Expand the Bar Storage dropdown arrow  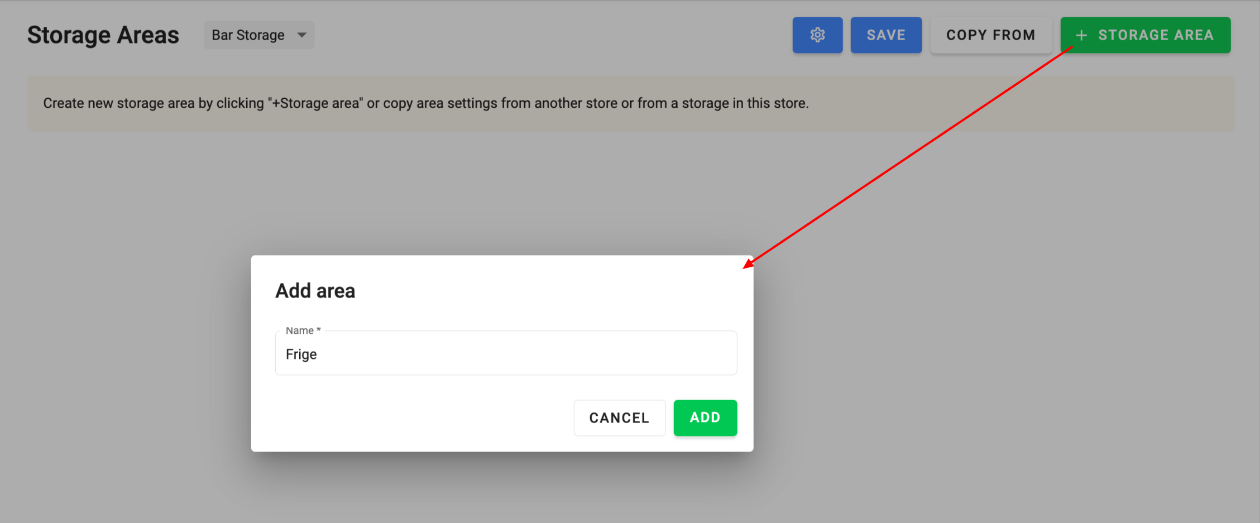pyautogui.click(x=302, y=35)
